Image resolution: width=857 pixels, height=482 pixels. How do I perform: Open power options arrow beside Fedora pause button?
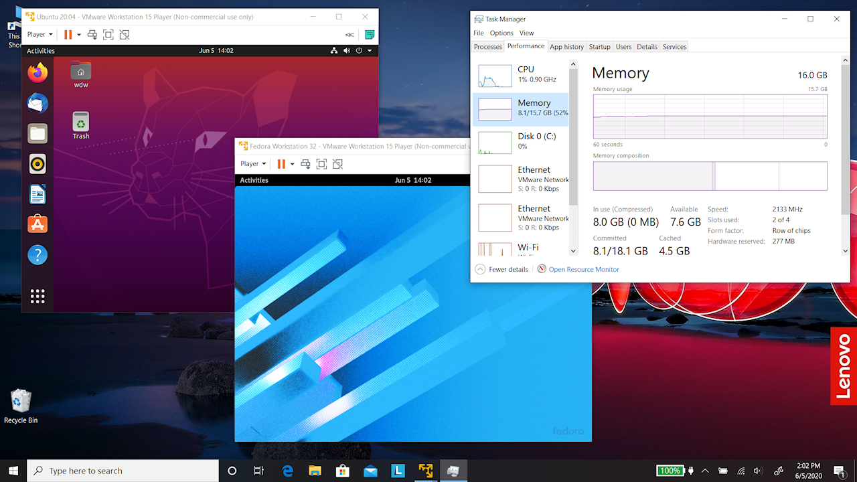click(x=292, y=163)
